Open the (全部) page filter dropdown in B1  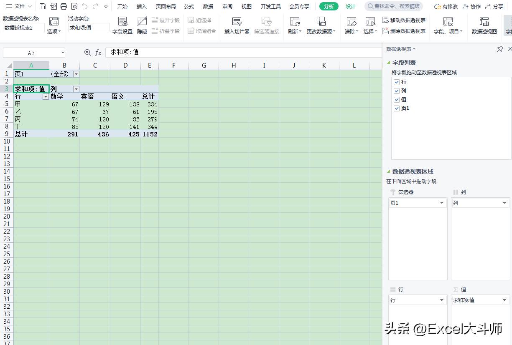pyautogui.click(x=76, y=74)
